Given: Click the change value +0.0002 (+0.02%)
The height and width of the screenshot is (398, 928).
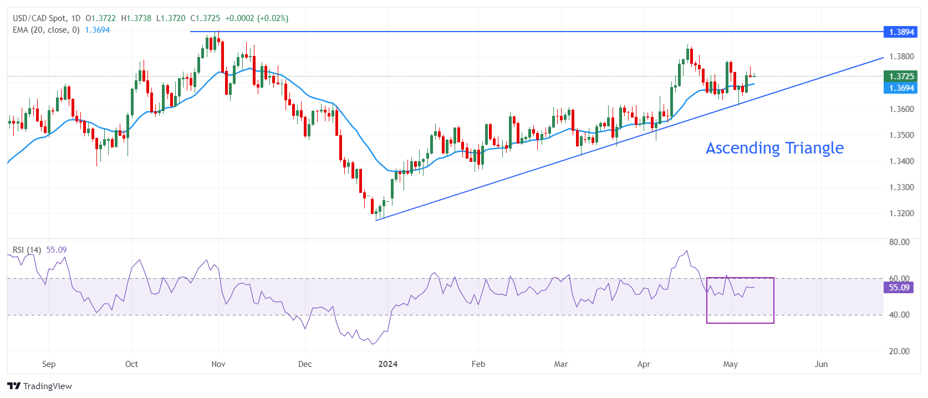Looking at the screenshot, I should [257, 18].
